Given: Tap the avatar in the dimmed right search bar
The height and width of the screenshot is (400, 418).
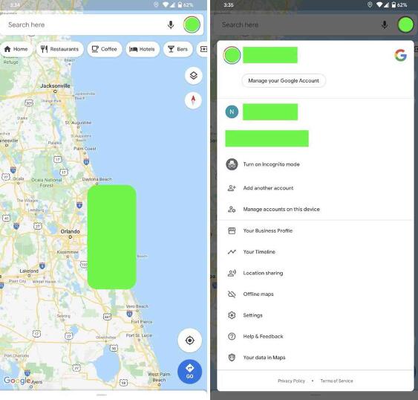Looking at the screenshot, I should (405, 25).
